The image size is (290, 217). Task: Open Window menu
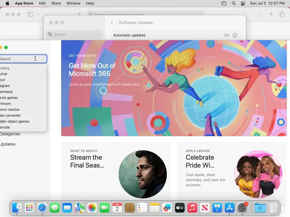click(73, 3)
